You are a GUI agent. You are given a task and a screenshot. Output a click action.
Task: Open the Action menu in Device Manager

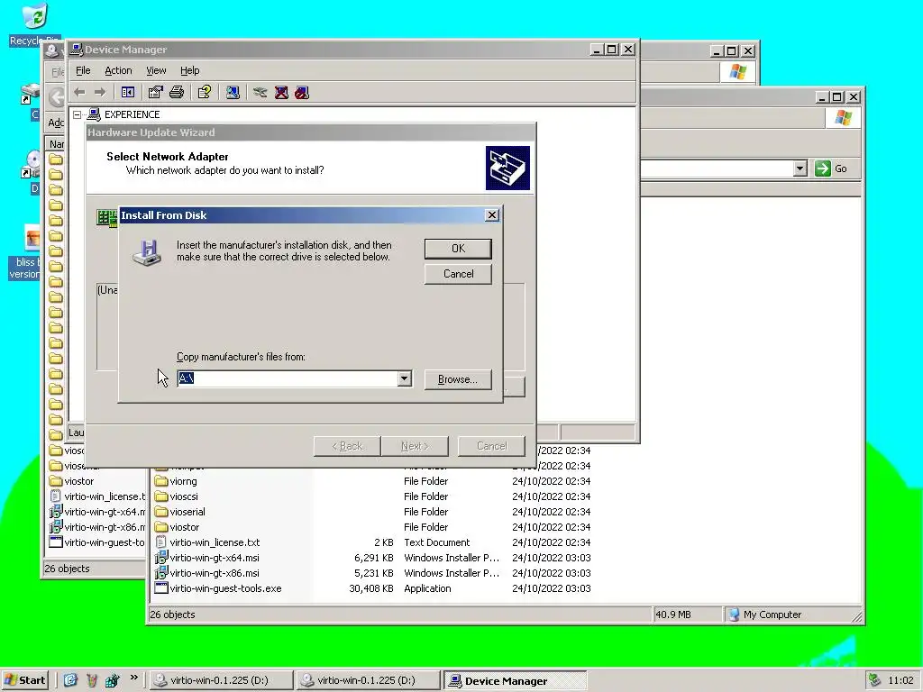tap(118, 70)
